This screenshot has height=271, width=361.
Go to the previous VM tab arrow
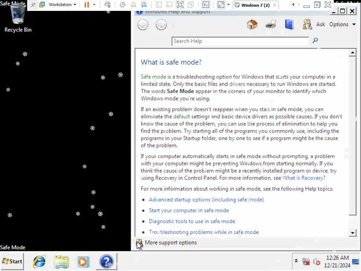click(x=293, y=5)
